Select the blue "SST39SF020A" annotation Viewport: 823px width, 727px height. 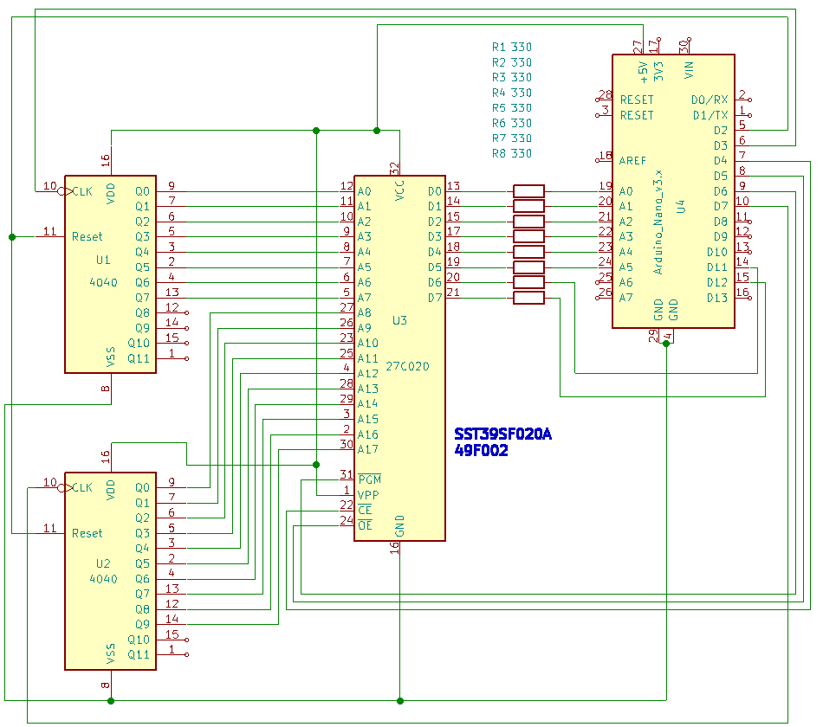[502, 434]
